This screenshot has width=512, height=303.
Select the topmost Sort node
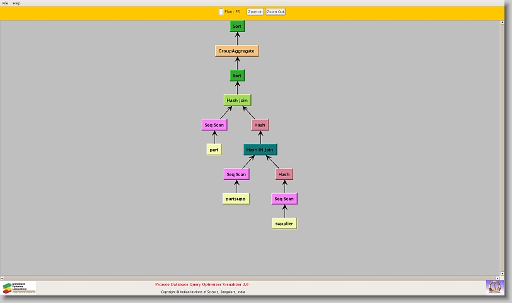(237, 27)
